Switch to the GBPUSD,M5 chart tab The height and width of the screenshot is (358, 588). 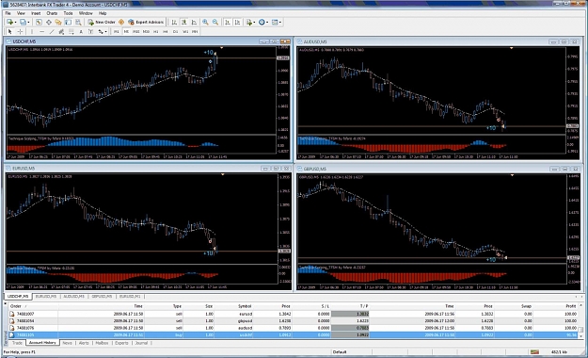(102, 297)
